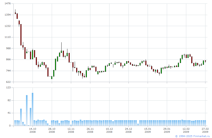Click the 123 volume axis label
This screenshot has width=212, height=138.
[x=8, y=88]
